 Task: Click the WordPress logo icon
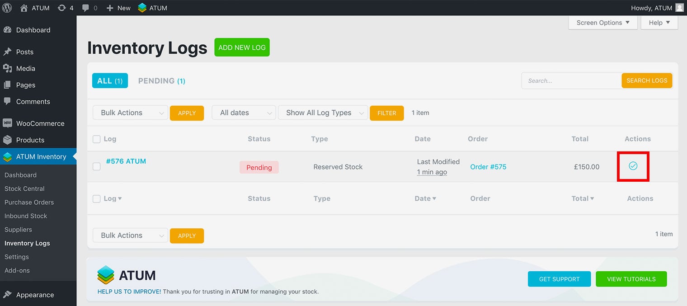7,8
